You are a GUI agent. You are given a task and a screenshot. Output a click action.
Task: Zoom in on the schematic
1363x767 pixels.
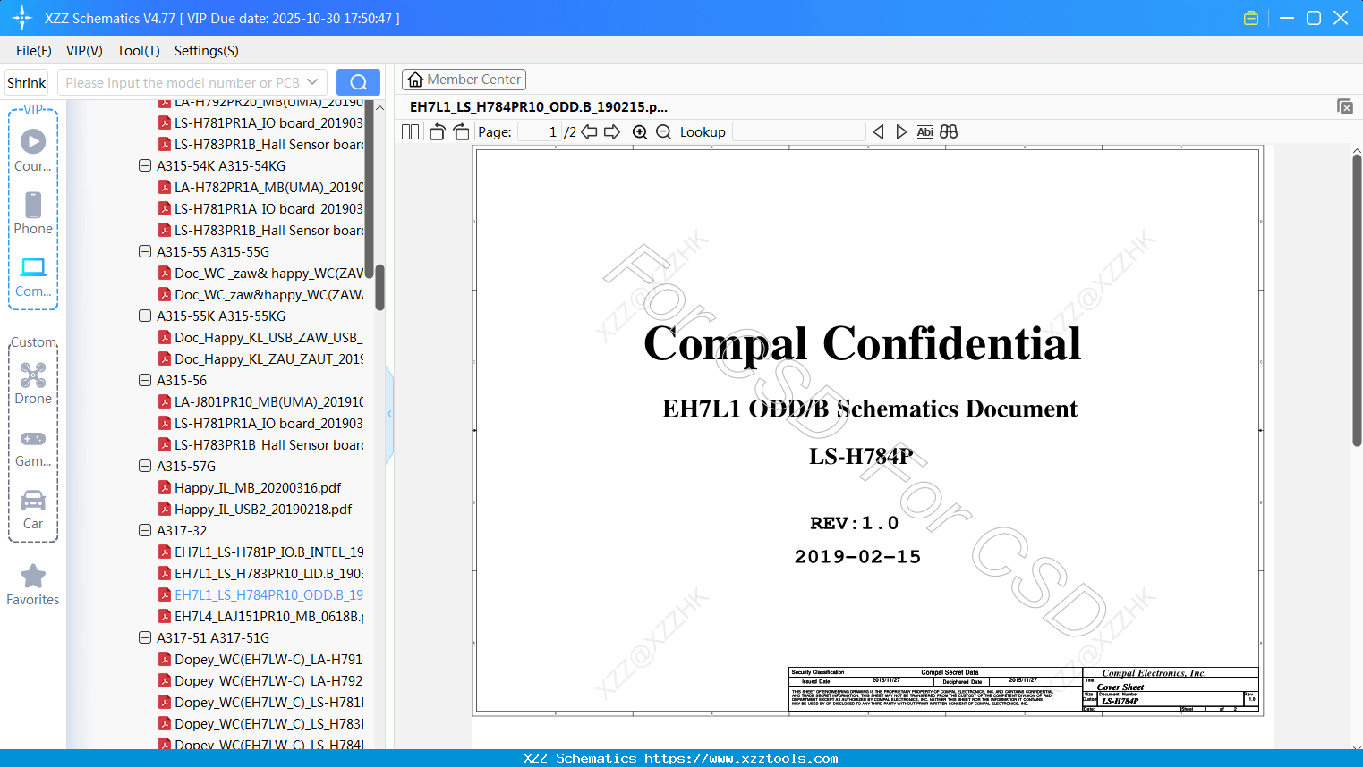pos(640,131)
